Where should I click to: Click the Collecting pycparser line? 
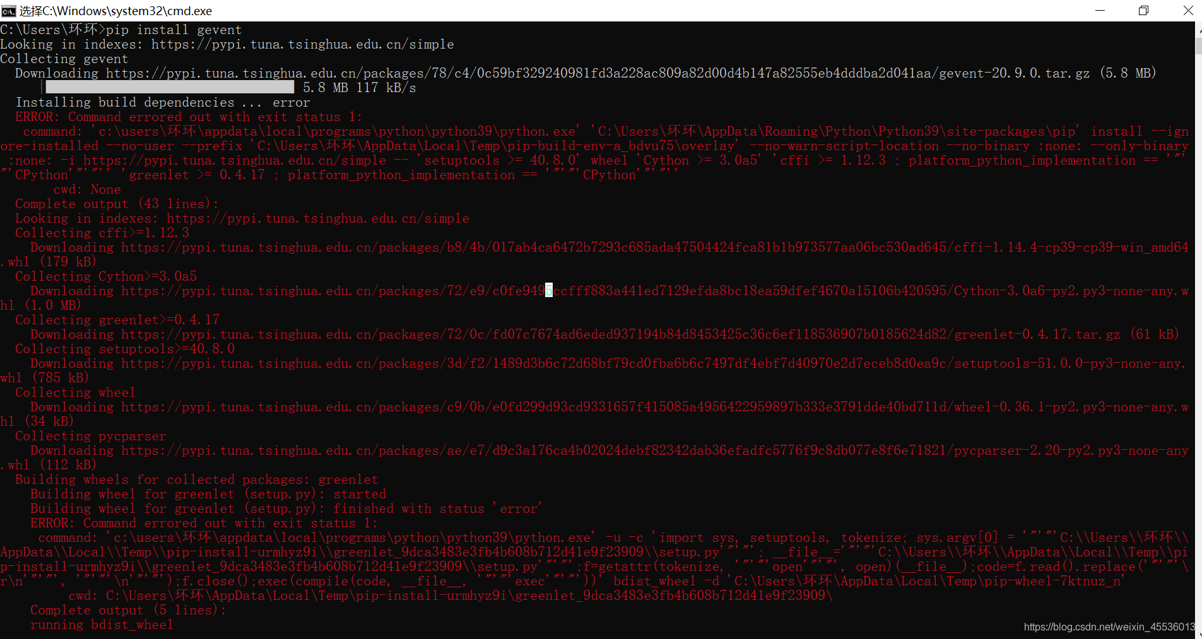90,435
